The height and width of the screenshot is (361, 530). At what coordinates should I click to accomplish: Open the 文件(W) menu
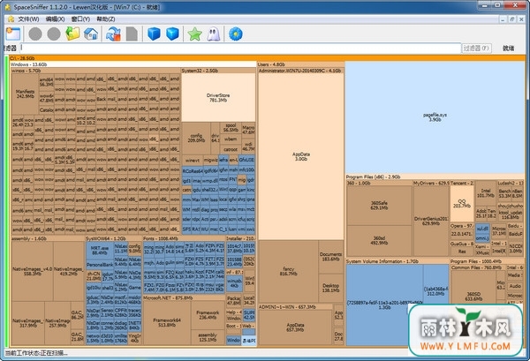pyautogui.click(x=28, y=19)
